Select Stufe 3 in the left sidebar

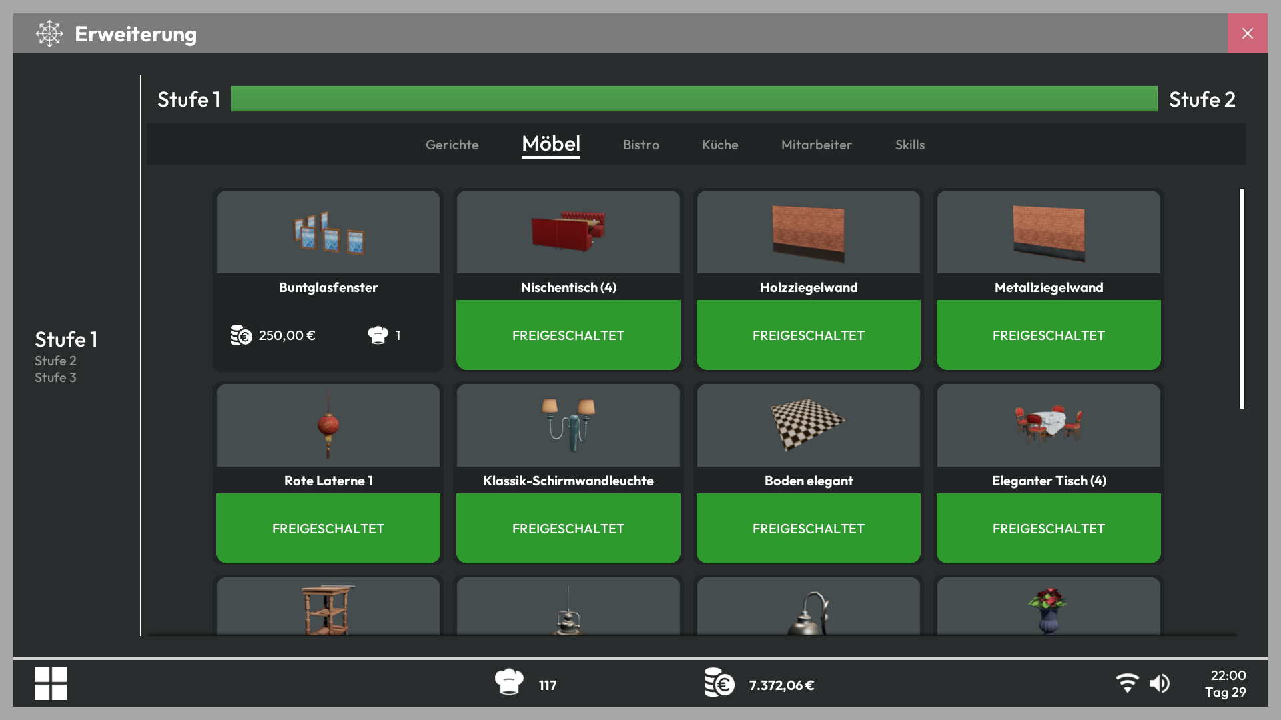[x=55, y=377]
